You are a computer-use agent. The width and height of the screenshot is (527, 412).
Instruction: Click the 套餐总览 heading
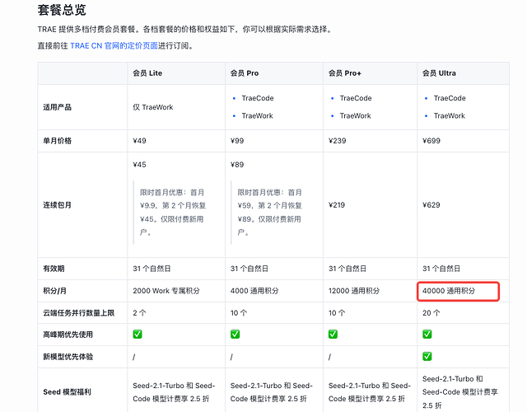tap(62, 10)
